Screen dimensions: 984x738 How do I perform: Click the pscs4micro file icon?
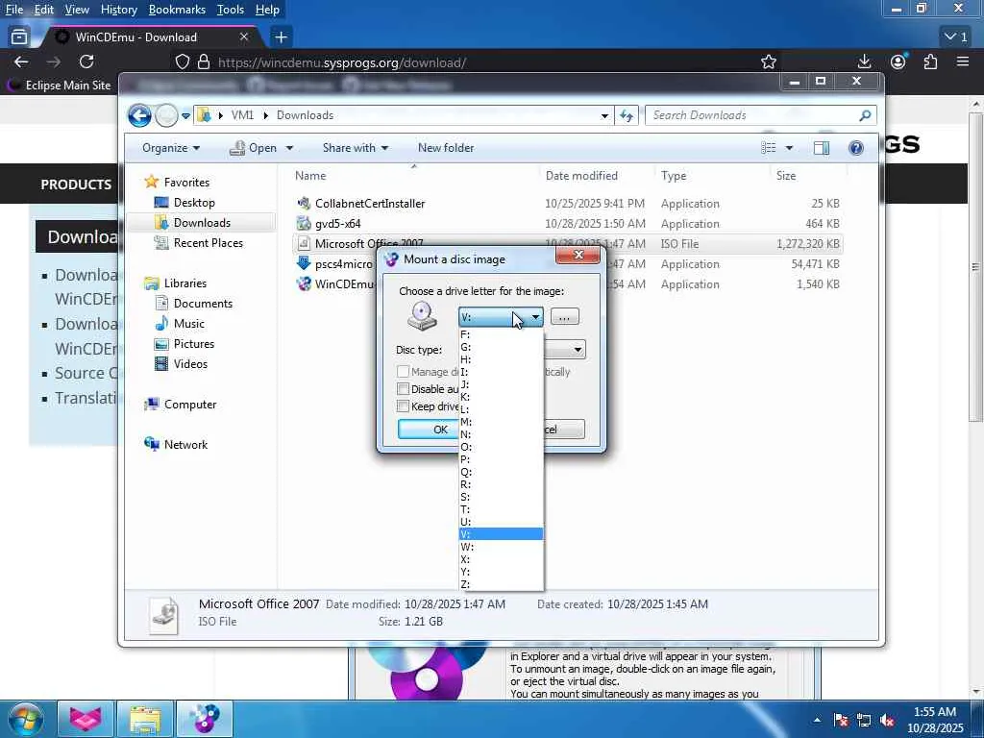point(304,263)
